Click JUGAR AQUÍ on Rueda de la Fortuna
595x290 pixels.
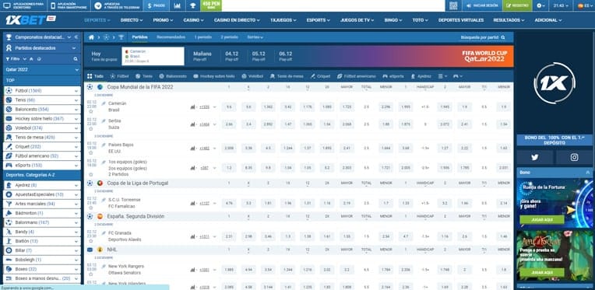coord(542,219)
